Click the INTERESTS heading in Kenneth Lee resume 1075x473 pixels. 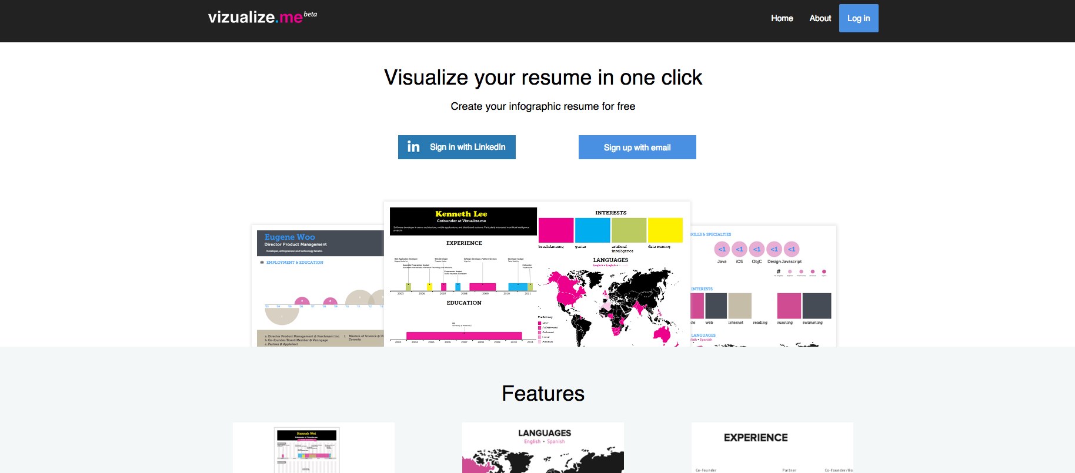(x=611, y=213)
